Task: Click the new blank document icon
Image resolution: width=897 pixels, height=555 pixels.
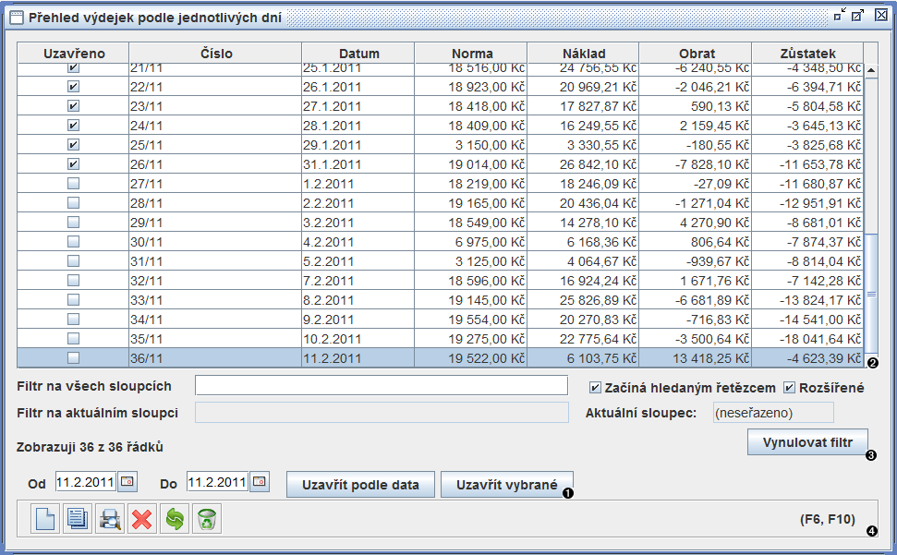Action: (45, 519)
